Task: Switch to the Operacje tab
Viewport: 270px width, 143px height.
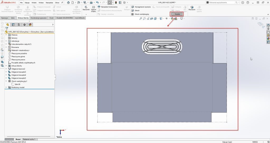Action: pos(4,18)
